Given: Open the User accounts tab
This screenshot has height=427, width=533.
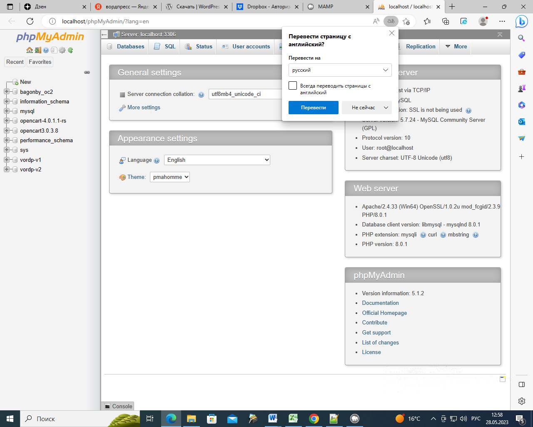Looking at the screenshot, I should 246,46.
